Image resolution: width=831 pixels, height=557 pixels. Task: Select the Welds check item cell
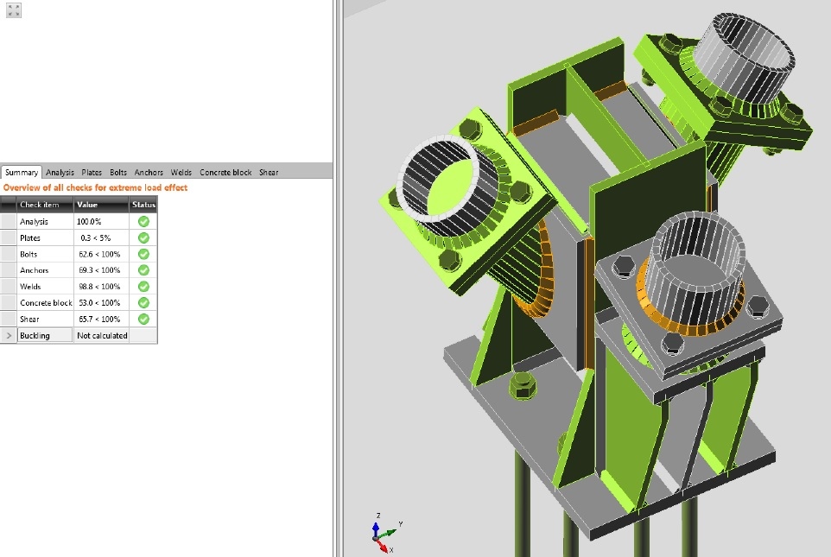point(45,287)
